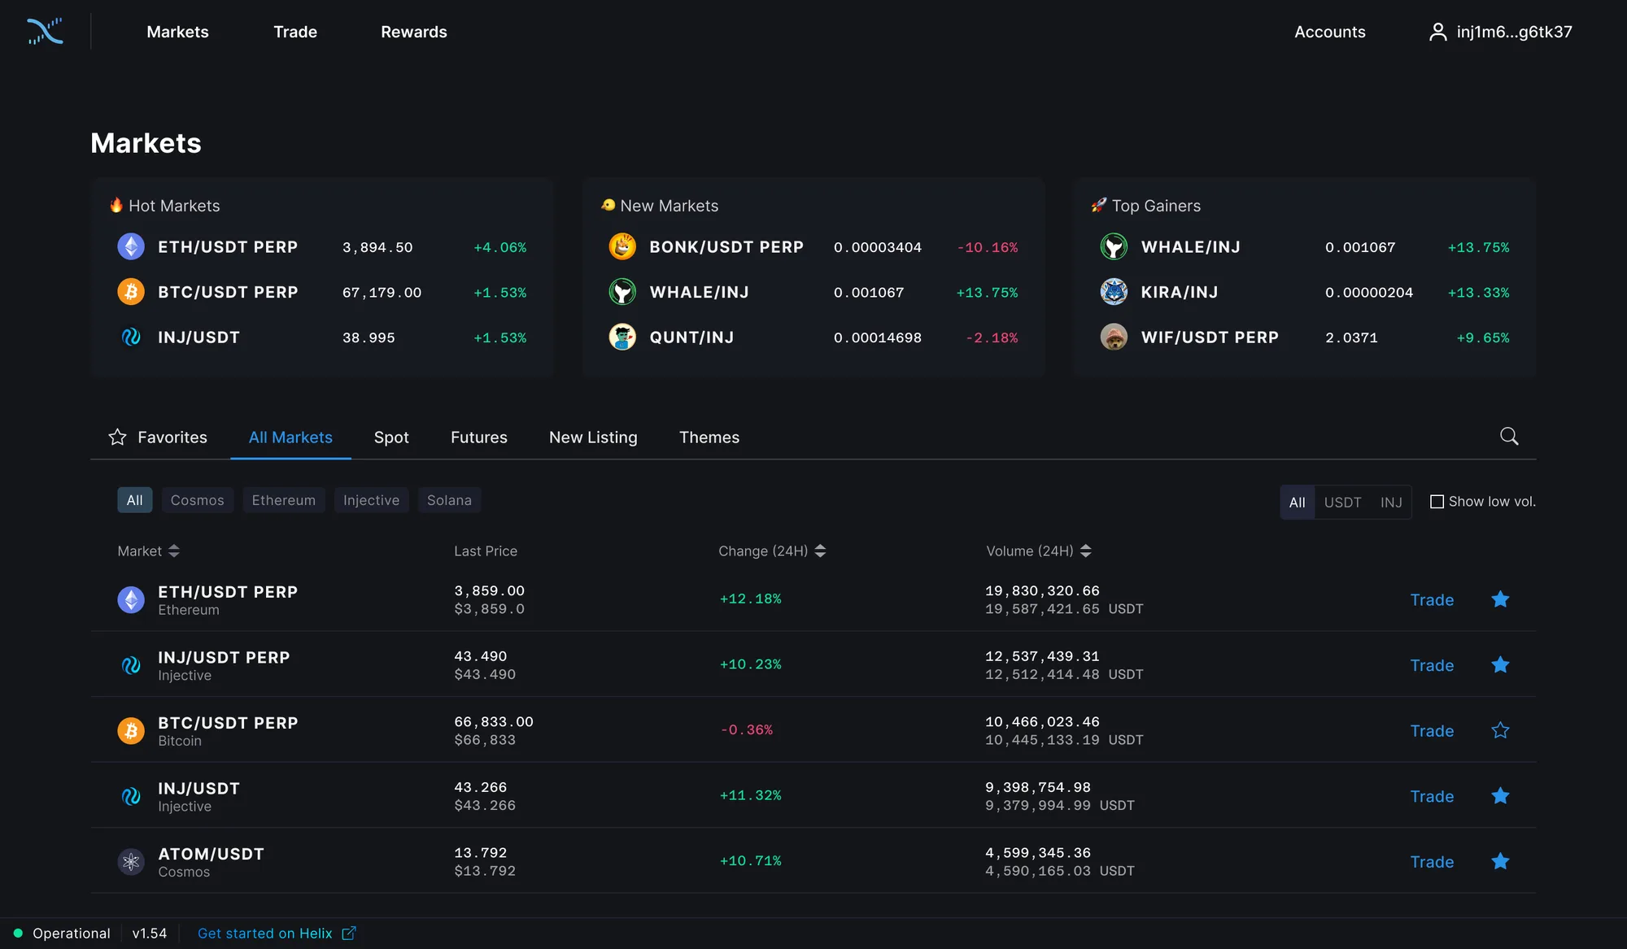Click the inj1m6...g6tk37 wallet address
This screenshot has height=949, width=1627.
[1514, 32]
